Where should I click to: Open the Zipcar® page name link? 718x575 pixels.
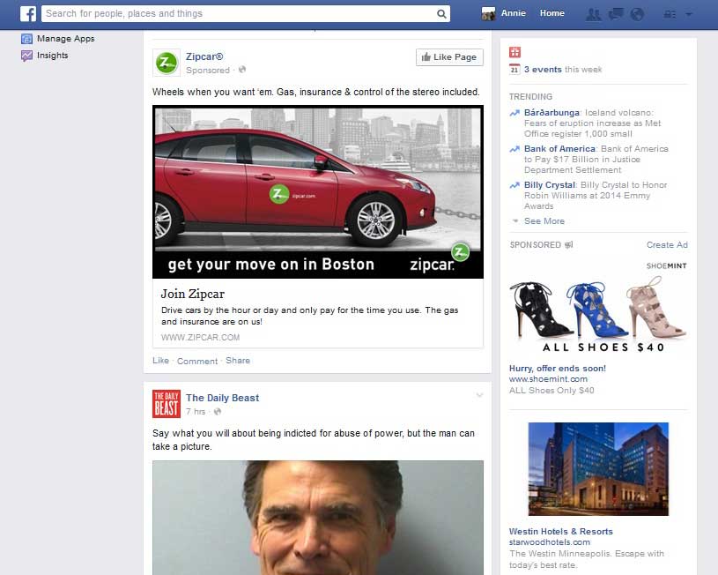(204, 56)
